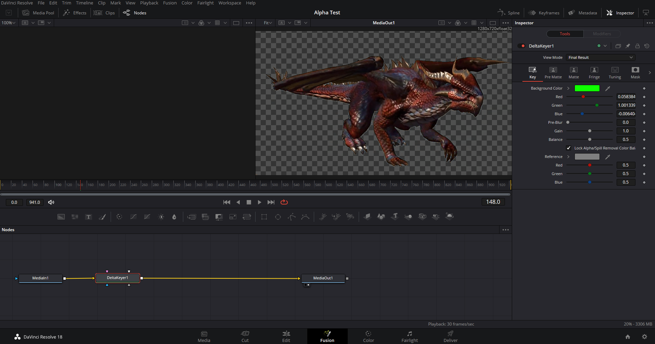655x344 pixels.
Task: Open the Metadata panel
Action: tap(582, 13)
